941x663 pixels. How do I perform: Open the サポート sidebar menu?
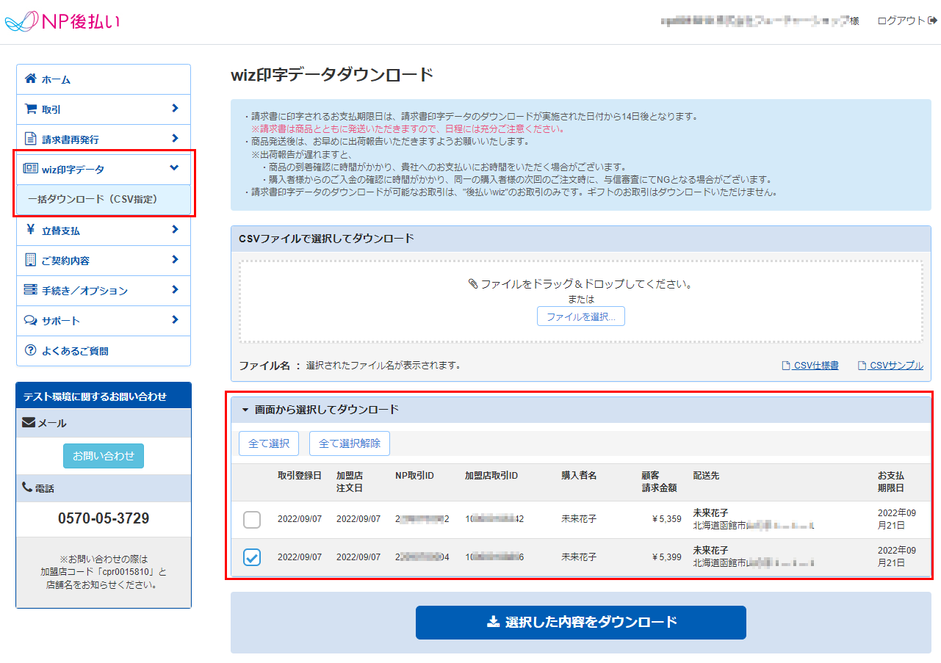pos(104,321)
